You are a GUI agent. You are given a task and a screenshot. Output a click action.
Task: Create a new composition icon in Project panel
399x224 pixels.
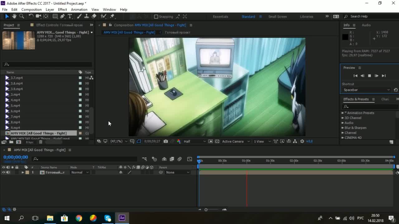tap(18, 142)
